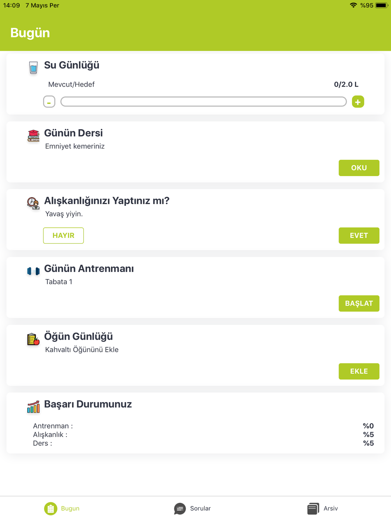The width and height of the screenshot is (391, 521).
Task: Open the Günün Dersi card title
Action: [x=74, y=133]
